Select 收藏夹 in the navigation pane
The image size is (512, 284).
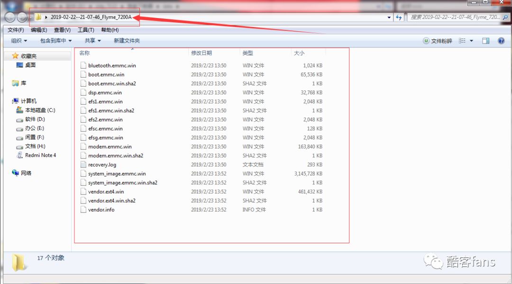click(x=28, y=56)
